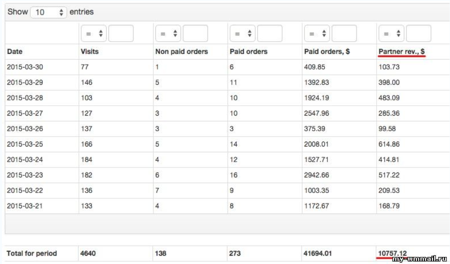Image resolution: width=450 pixels, height=264 pixels.
Task: Click the visits value 103
Action: tap(86, 98)
